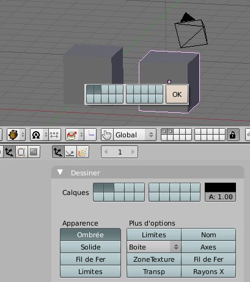The width and height of the screenshot is (250, 282).
Task: Toggle the 3D transform manipulator hand icon
Action: pos(107,135)
